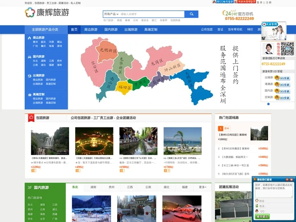Screen dimensions: 296x222
Task: Open hot route 5 【哈尔滨5天双飞游】
Action: coord(235,173)
